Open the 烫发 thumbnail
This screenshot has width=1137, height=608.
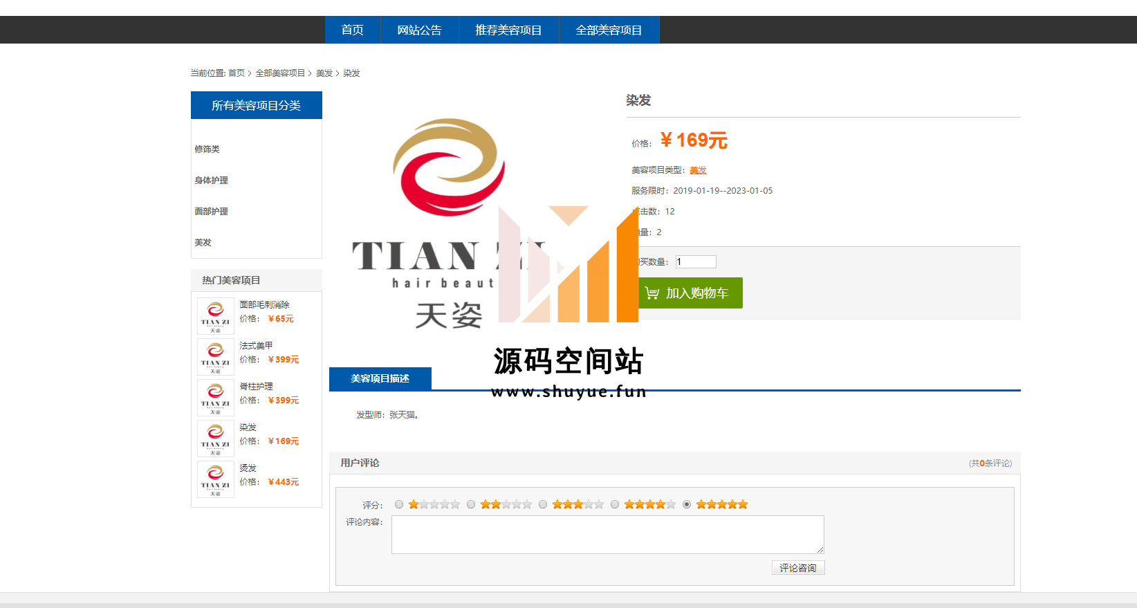click(x=216, y=479)
